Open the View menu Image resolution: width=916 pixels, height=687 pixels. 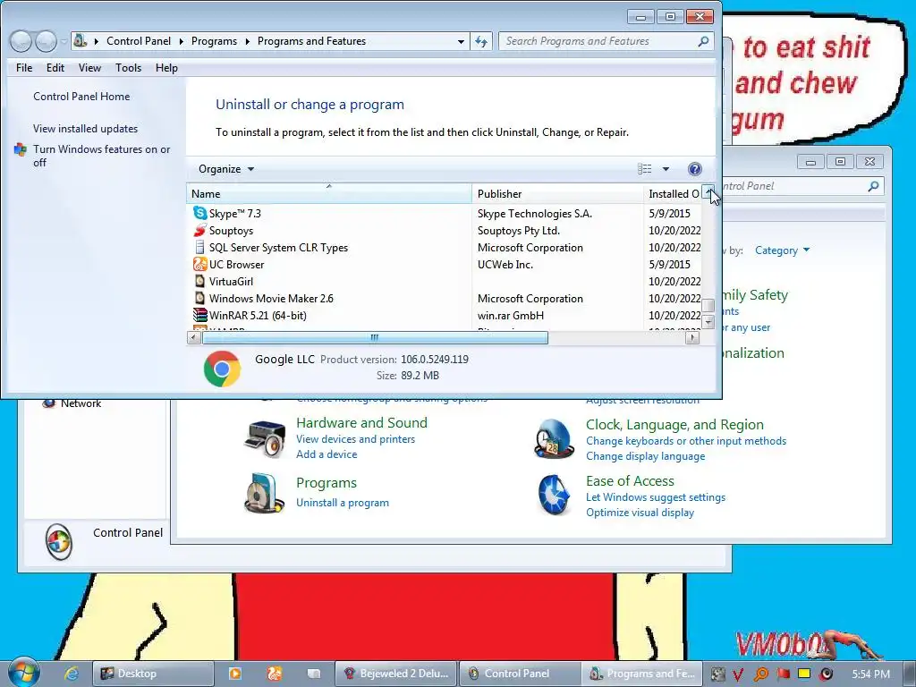90,68
